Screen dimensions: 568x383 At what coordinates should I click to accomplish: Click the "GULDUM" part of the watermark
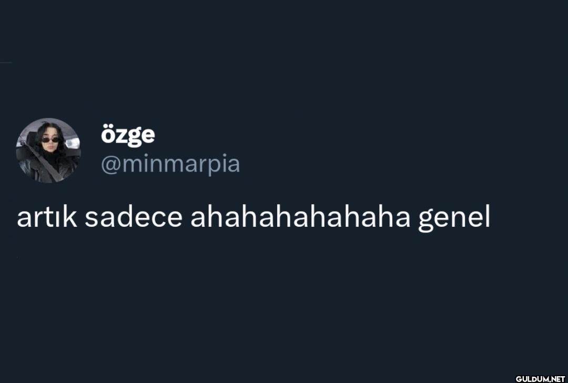[532, 379]
